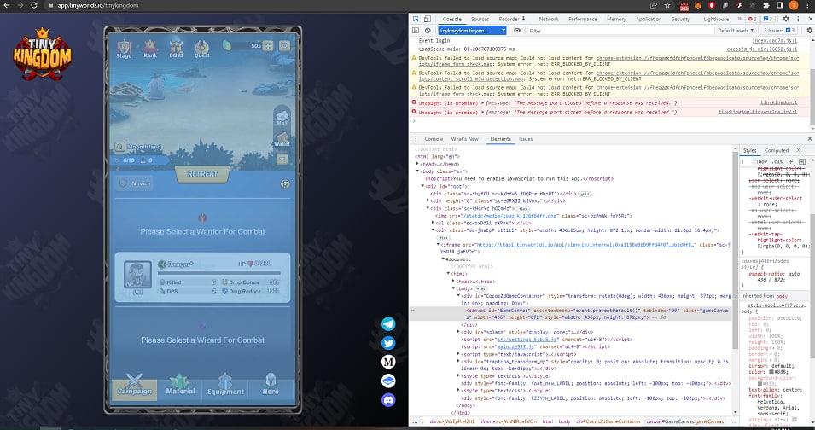Toggle the :hov element state panel
Viewport: 815px width, 430px height.
coord(762,161)
